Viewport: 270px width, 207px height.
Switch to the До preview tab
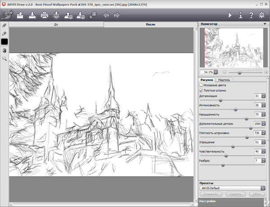pos(56,24)
